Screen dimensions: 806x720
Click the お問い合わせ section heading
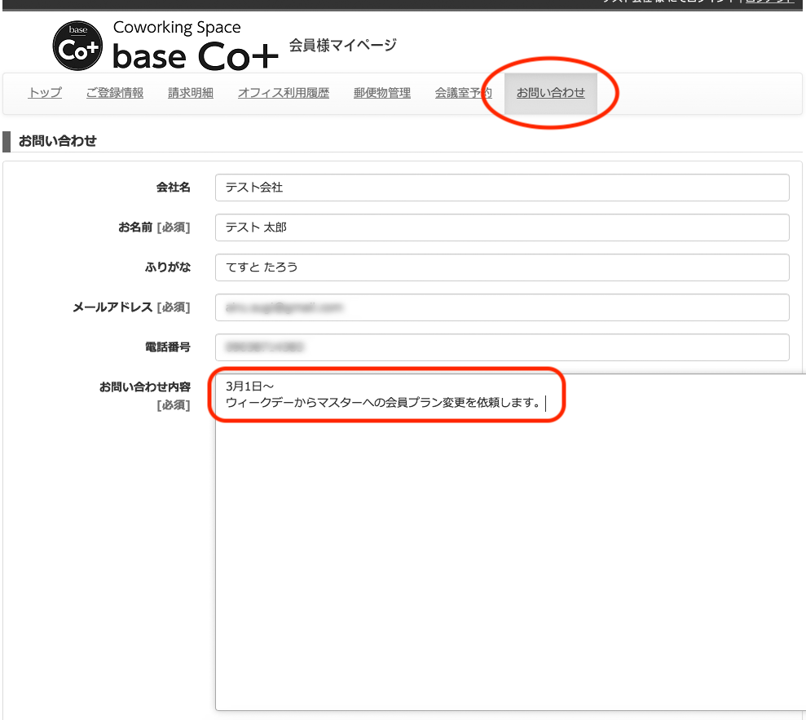point(58,141)
